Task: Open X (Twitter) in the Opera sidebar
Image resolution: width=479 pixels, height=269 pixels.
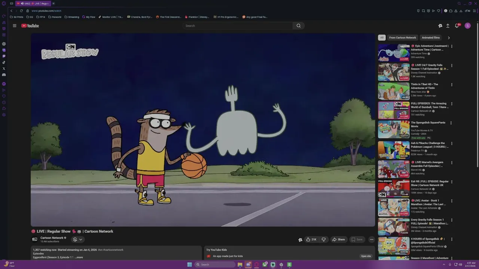Action: [x=4, y=68]
